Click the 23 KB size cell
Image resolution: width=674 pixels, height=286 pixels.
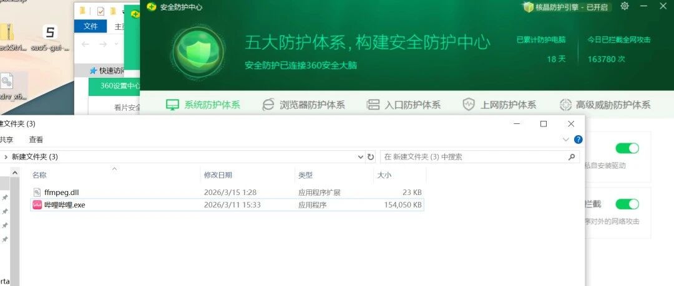(412, 193)
